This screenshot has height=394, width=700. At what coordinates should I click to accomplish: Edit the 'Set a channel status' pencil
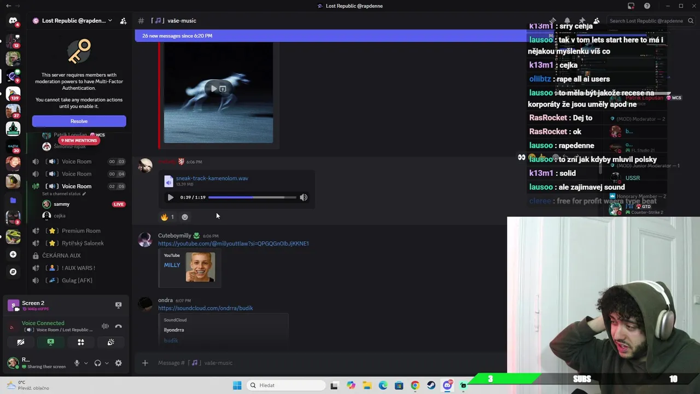(84, 194)
